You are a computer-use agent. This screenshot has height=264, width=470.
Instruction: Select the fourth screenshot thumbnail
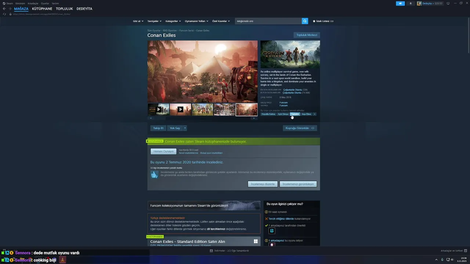[224, 109]
